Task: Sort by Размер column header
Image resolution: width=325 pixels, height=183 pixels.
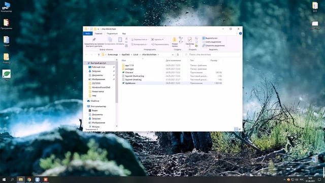Action: (214, 60)
